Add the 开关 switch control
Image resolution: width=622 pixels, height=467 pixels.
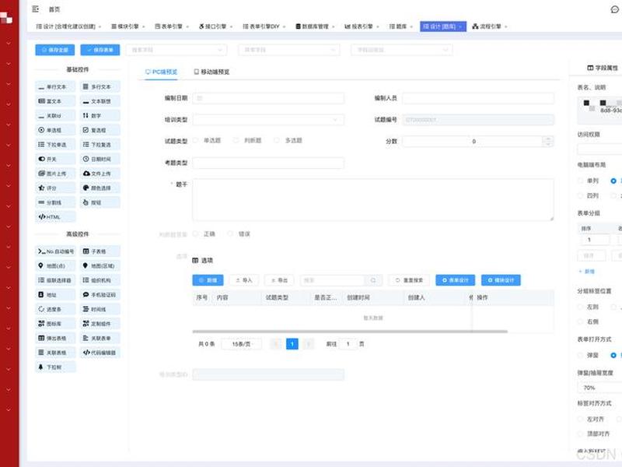click(55, 159)
